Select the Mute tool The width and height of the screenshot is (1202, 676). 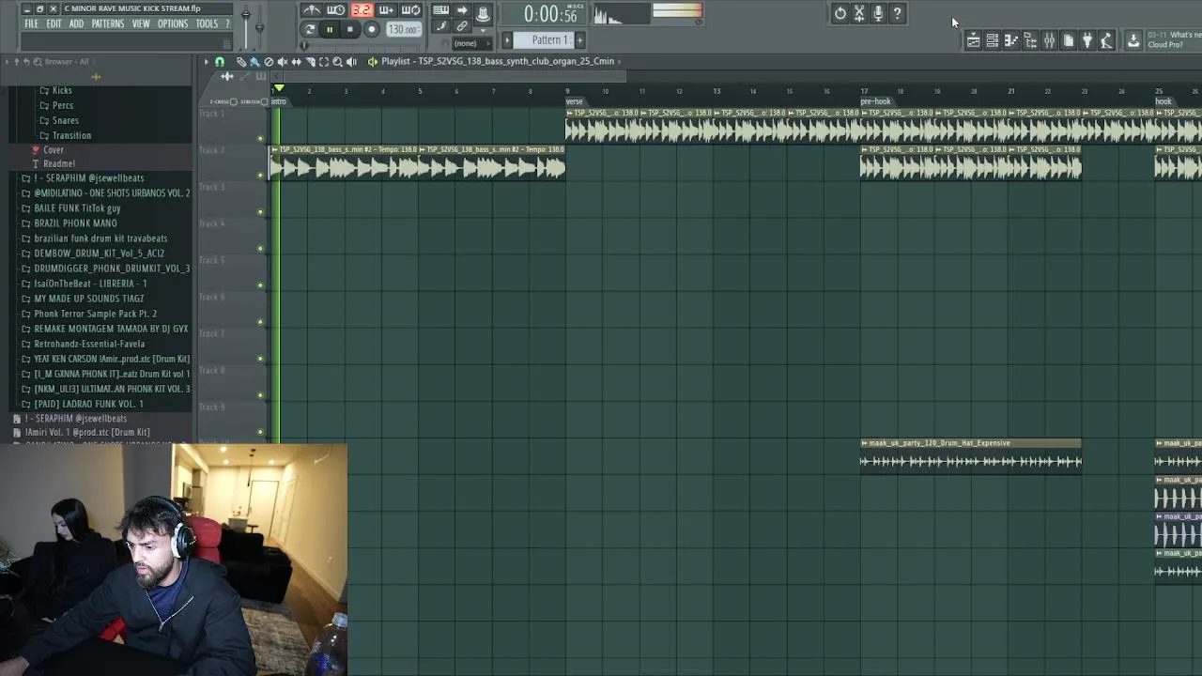pos(283,62)
